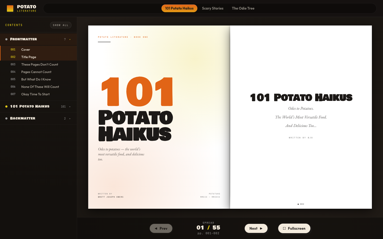Click the Frontmatter section arrow icon

[70, 40]
